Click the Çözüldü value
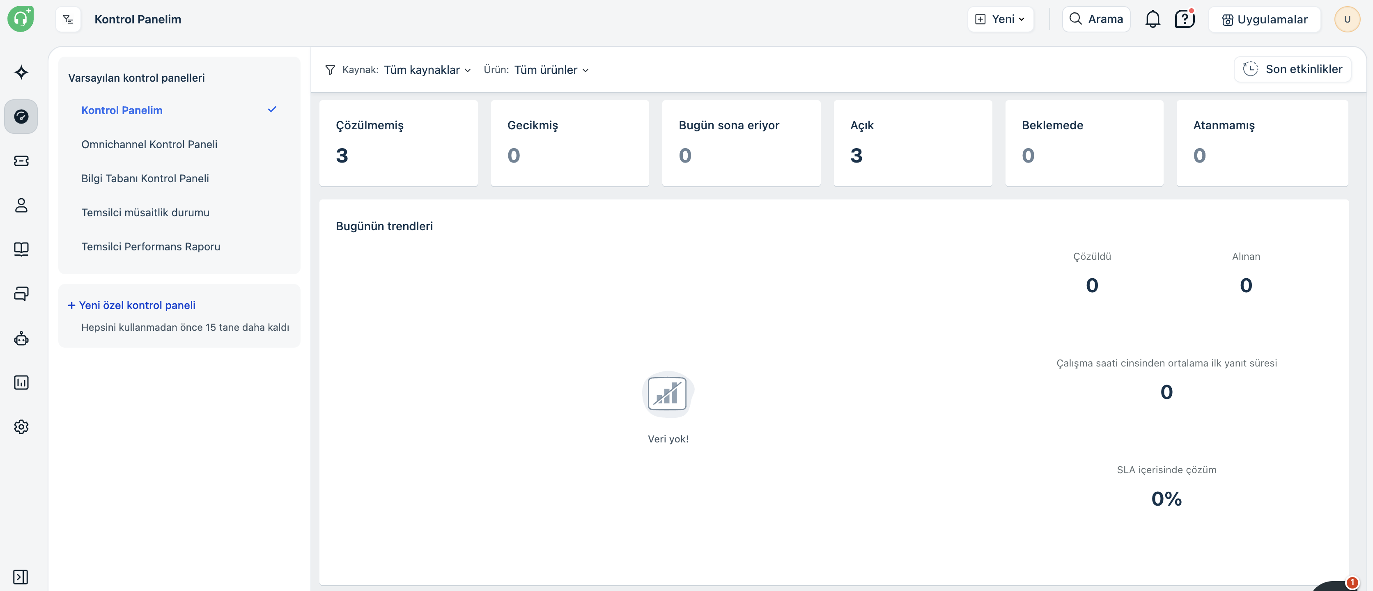 click(1092, 286)
